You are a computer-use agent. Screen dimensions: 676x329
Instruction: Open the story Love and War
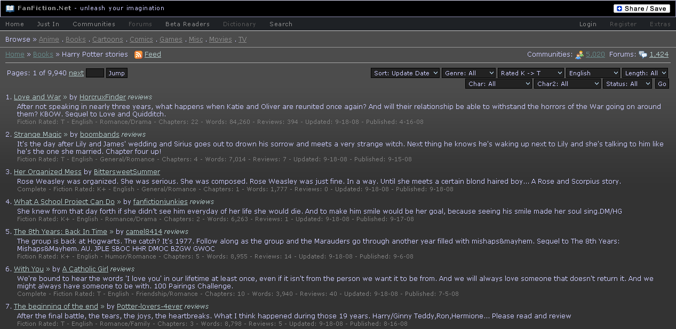[x=37, y=97]
